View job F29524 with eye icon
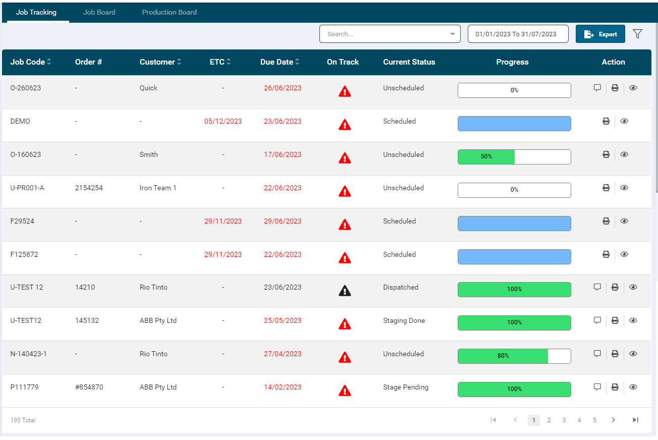 coord(624,221)
